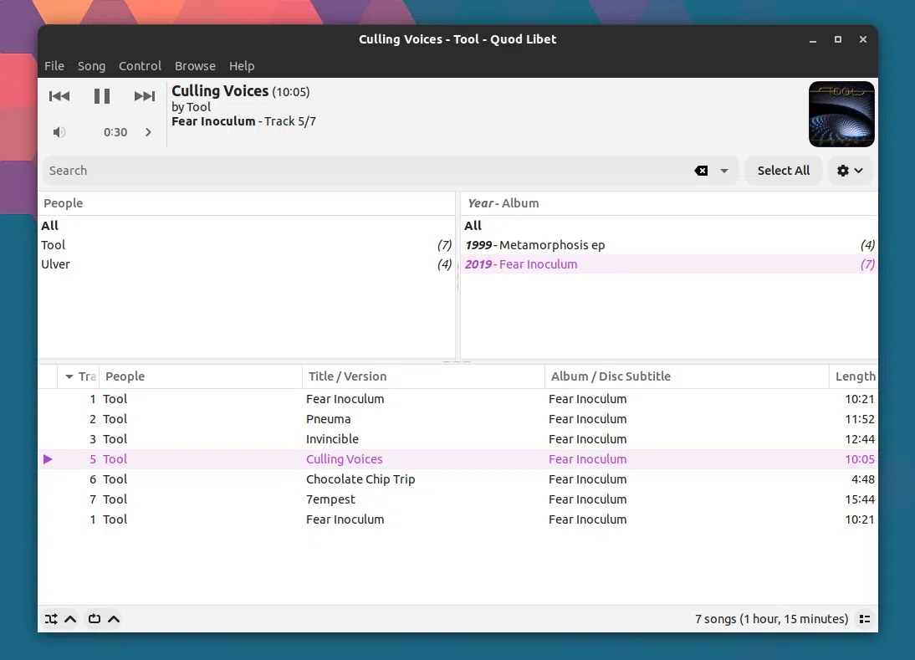
Task: Select All in the Year - Album pane
Action: tap(669, 226)
